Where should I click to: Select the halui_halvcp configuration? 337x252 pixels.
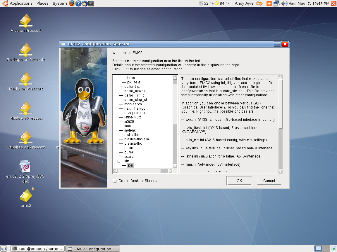135,108
